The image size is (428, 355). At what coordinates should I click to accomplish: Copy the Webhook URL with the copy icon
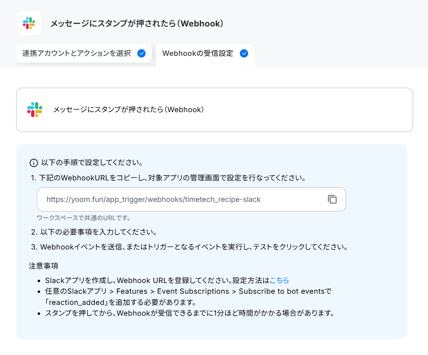point(332,199)
